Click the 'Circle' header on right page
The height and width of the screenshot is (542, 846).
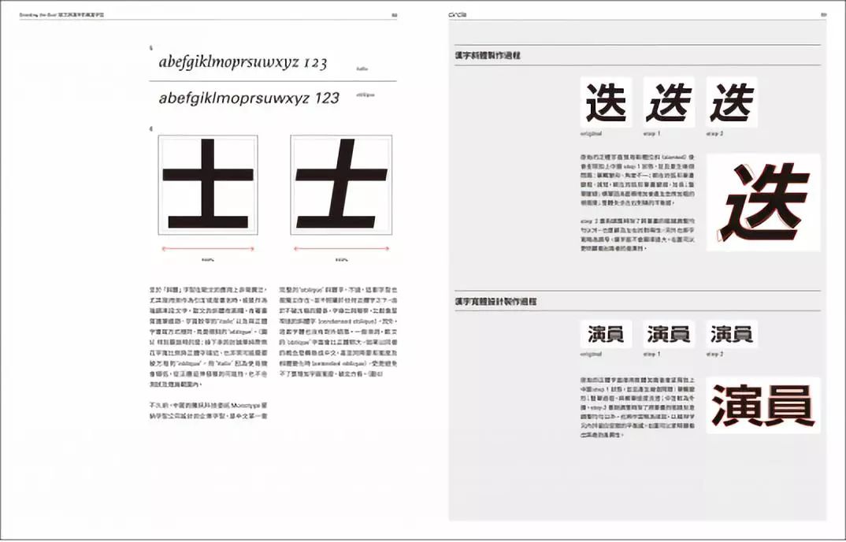pos(458,14)
